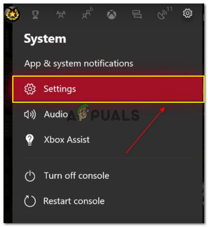Click the lightbulb icon for Xbox Assist
Screen dimensions: 208x227
(30, 140)
